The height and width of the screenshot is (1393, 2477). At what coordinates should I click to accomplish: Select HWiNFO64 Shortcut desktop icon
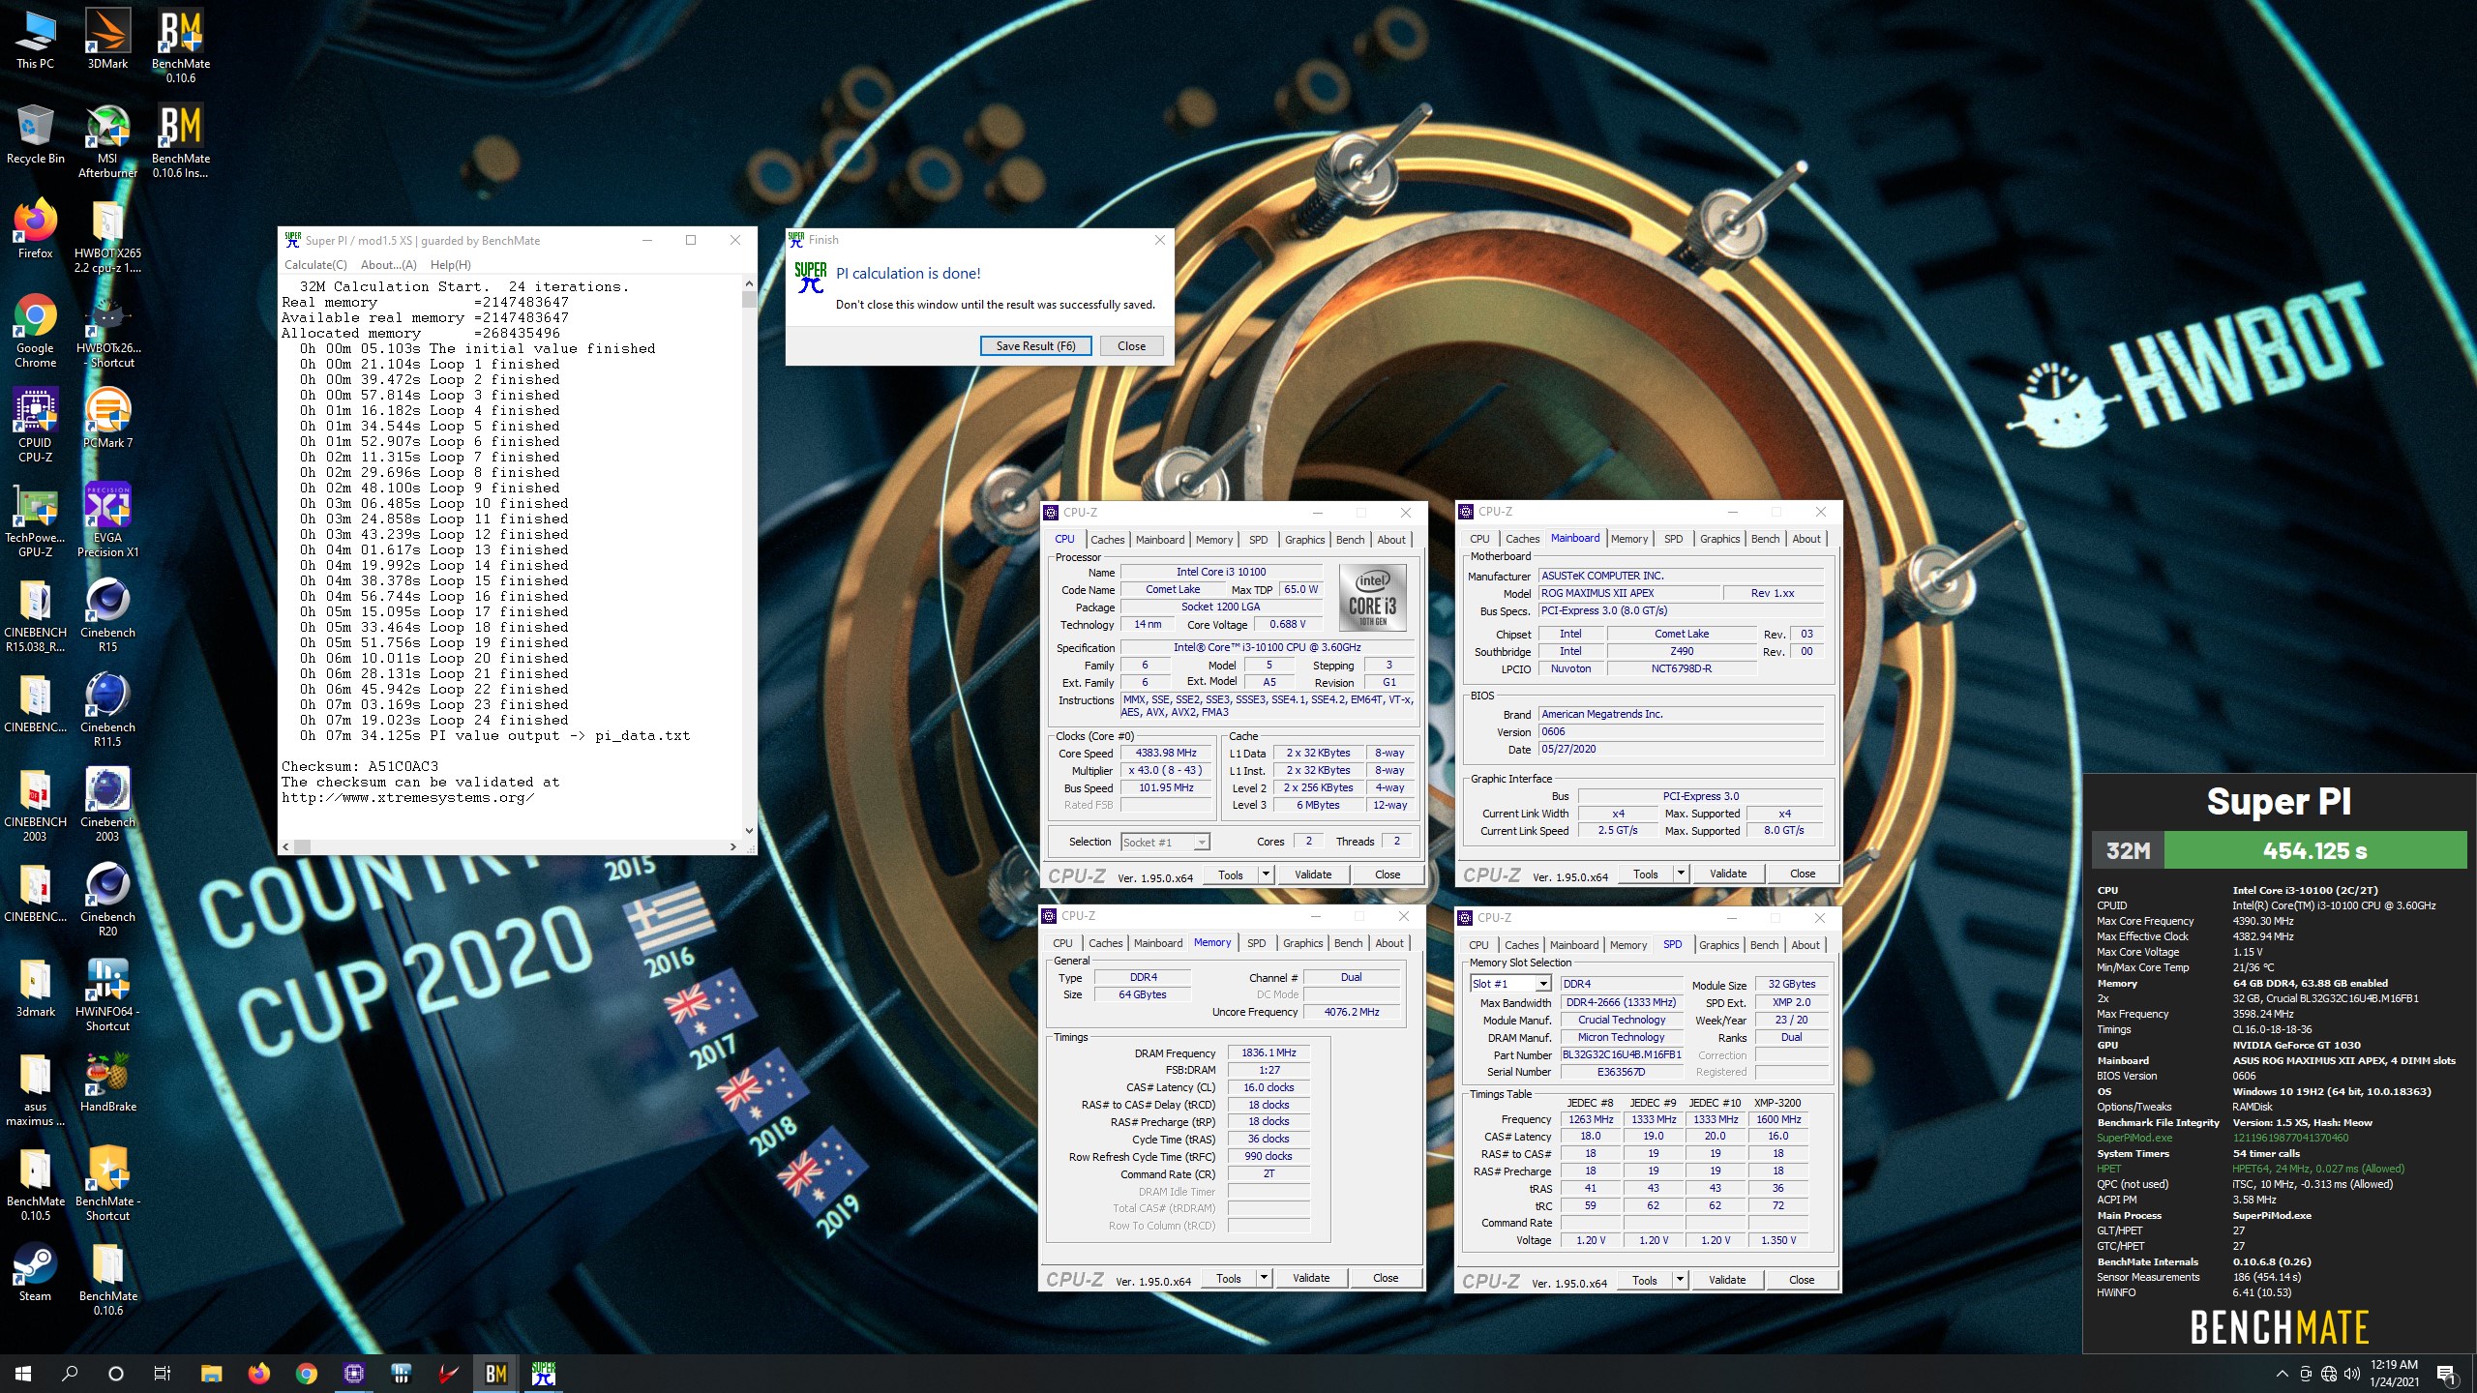[x=107, y=993]
